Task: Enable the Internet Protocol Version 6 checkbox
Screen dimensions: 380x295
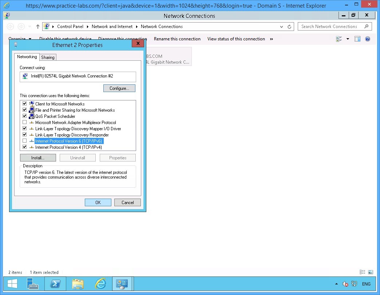Action: [x=25, y=141]
